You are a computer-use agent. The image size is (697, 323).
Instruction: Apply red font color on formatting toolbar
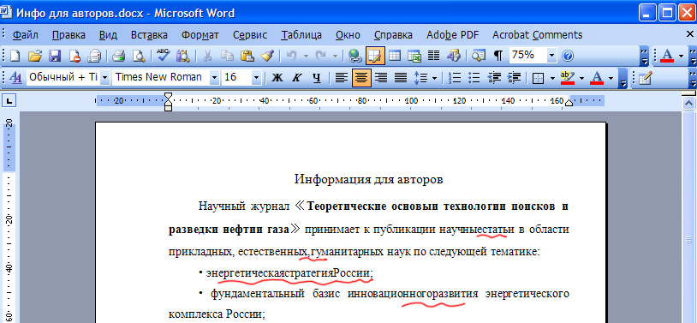[597, 78]
